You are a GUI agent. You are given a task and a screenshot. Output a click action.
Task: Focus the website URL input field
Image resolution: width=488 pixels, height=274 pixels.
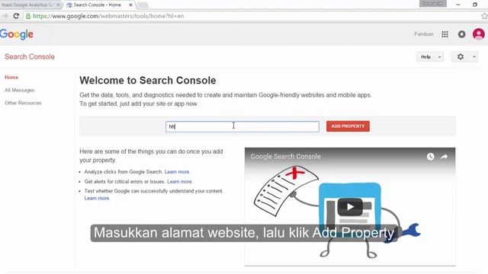[242, 126]
